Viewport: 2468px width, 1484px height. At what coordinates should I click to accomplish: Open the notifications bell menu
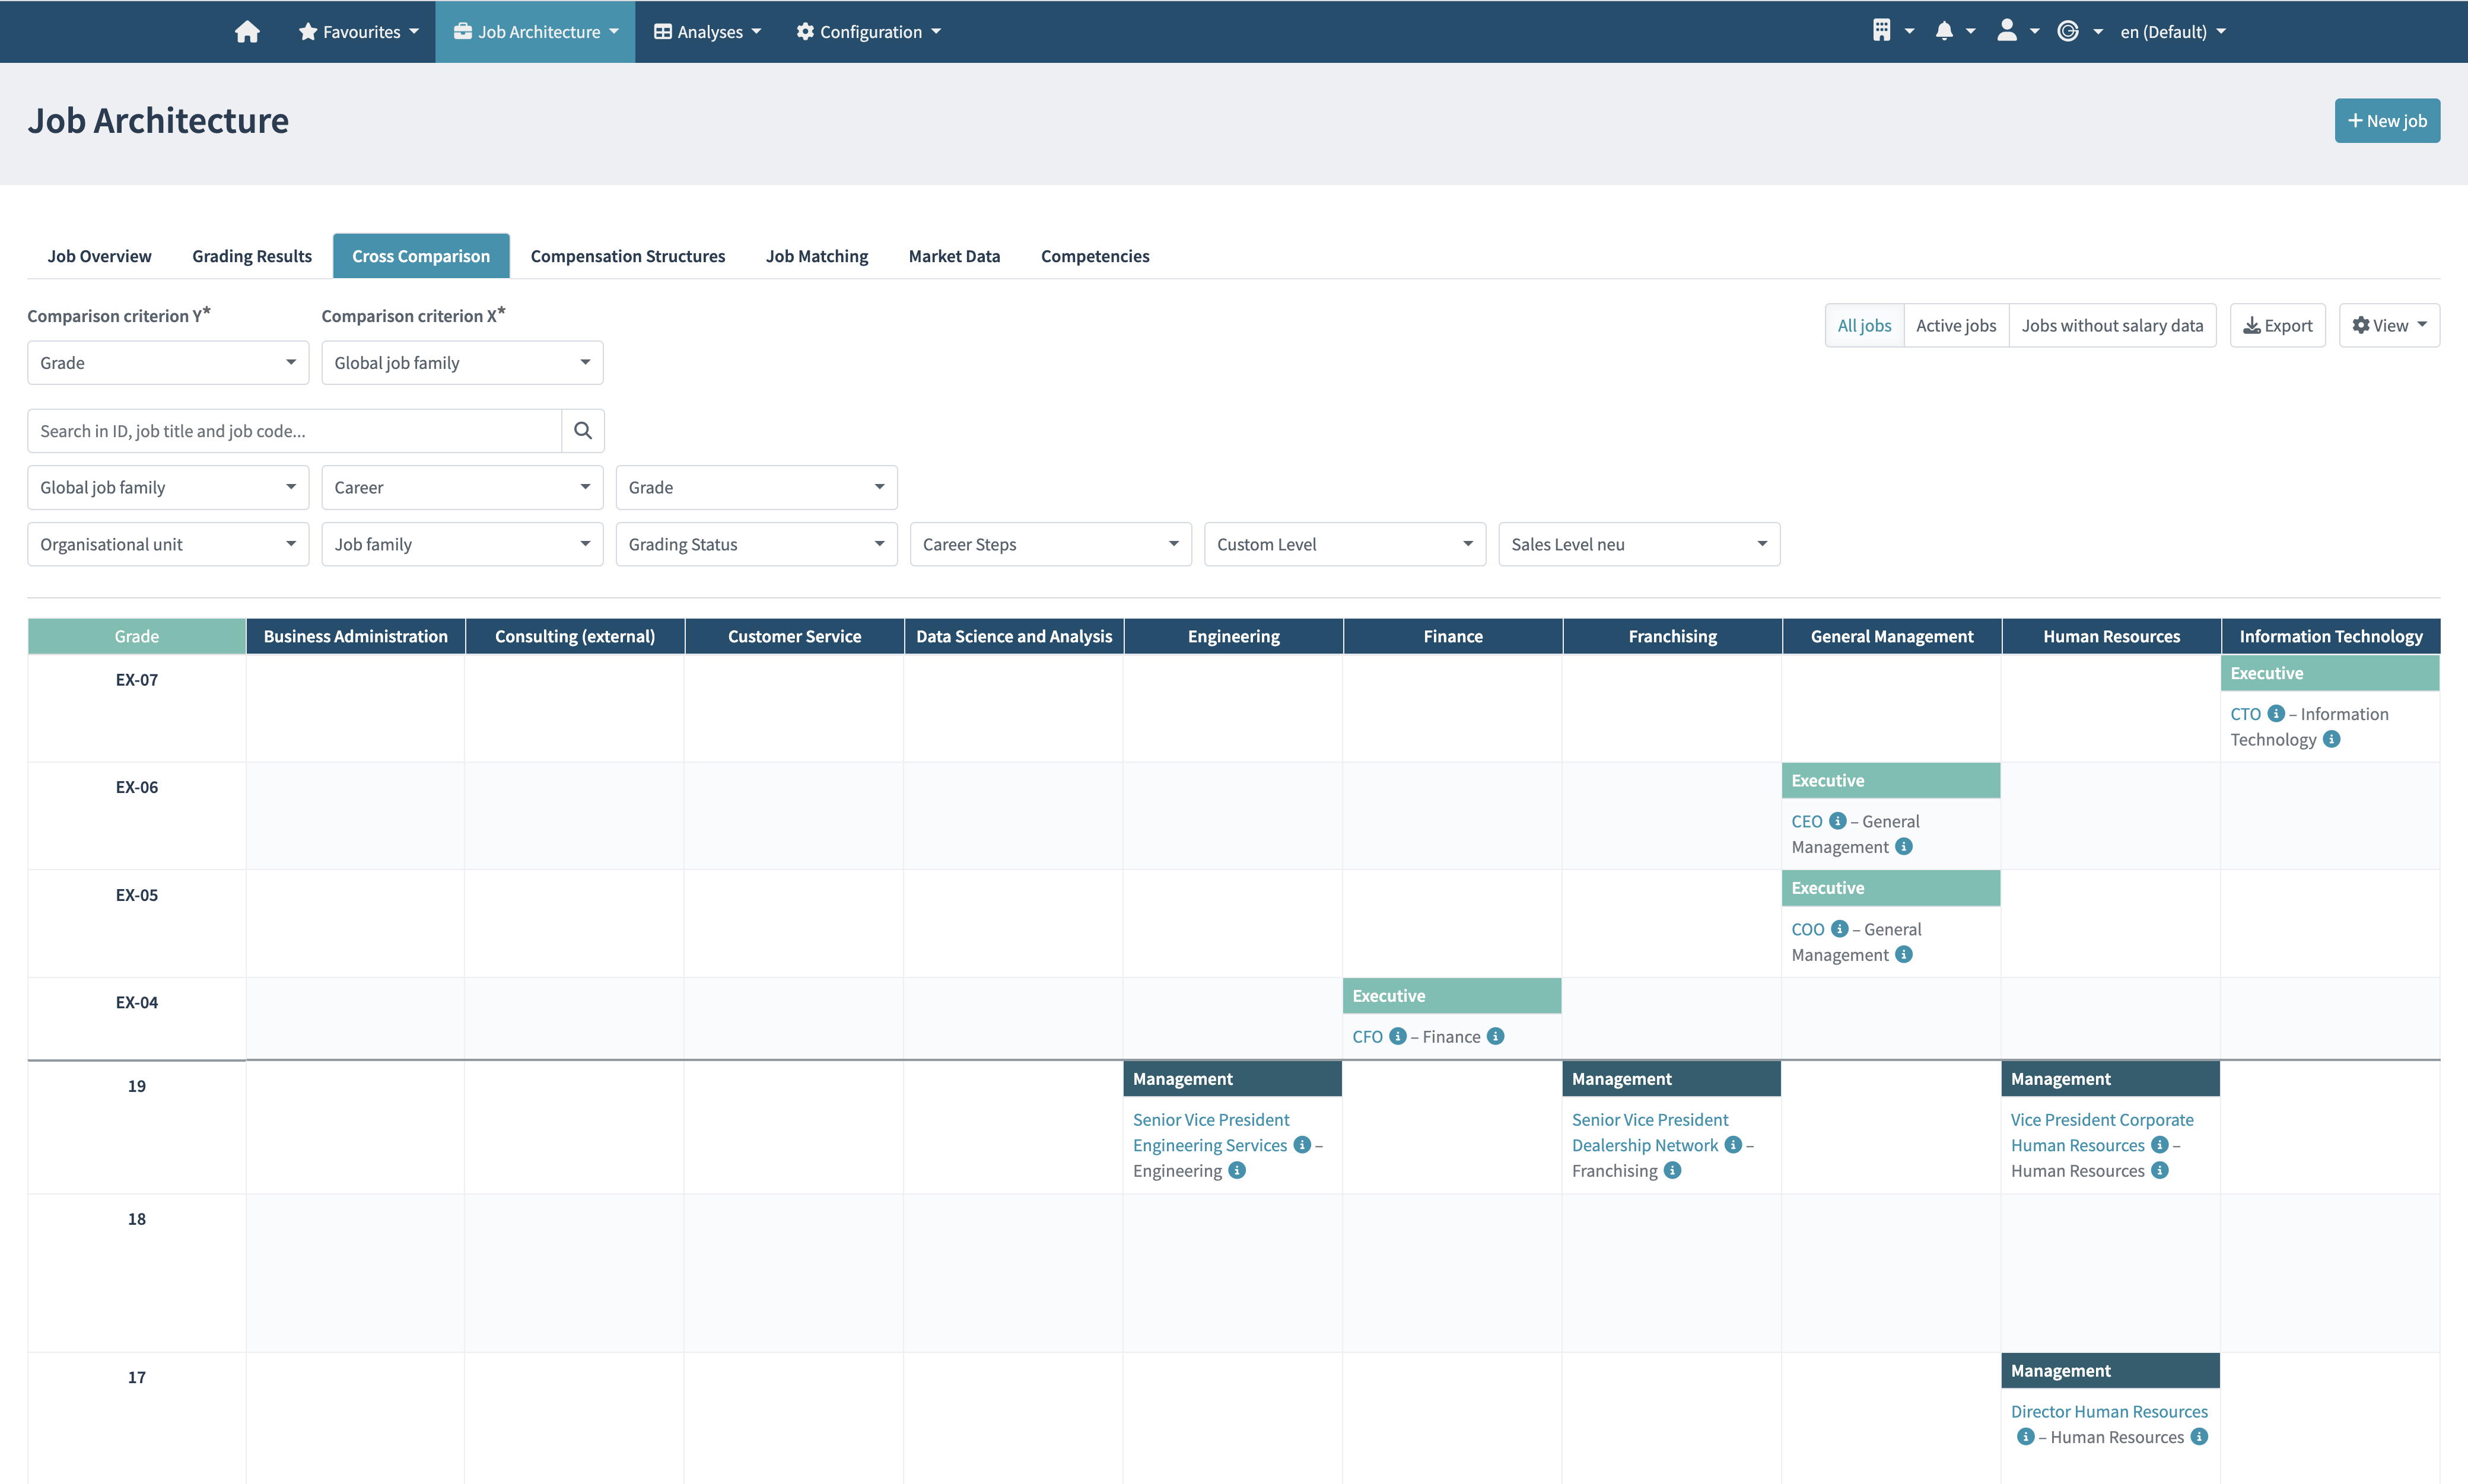(1955, 31)
